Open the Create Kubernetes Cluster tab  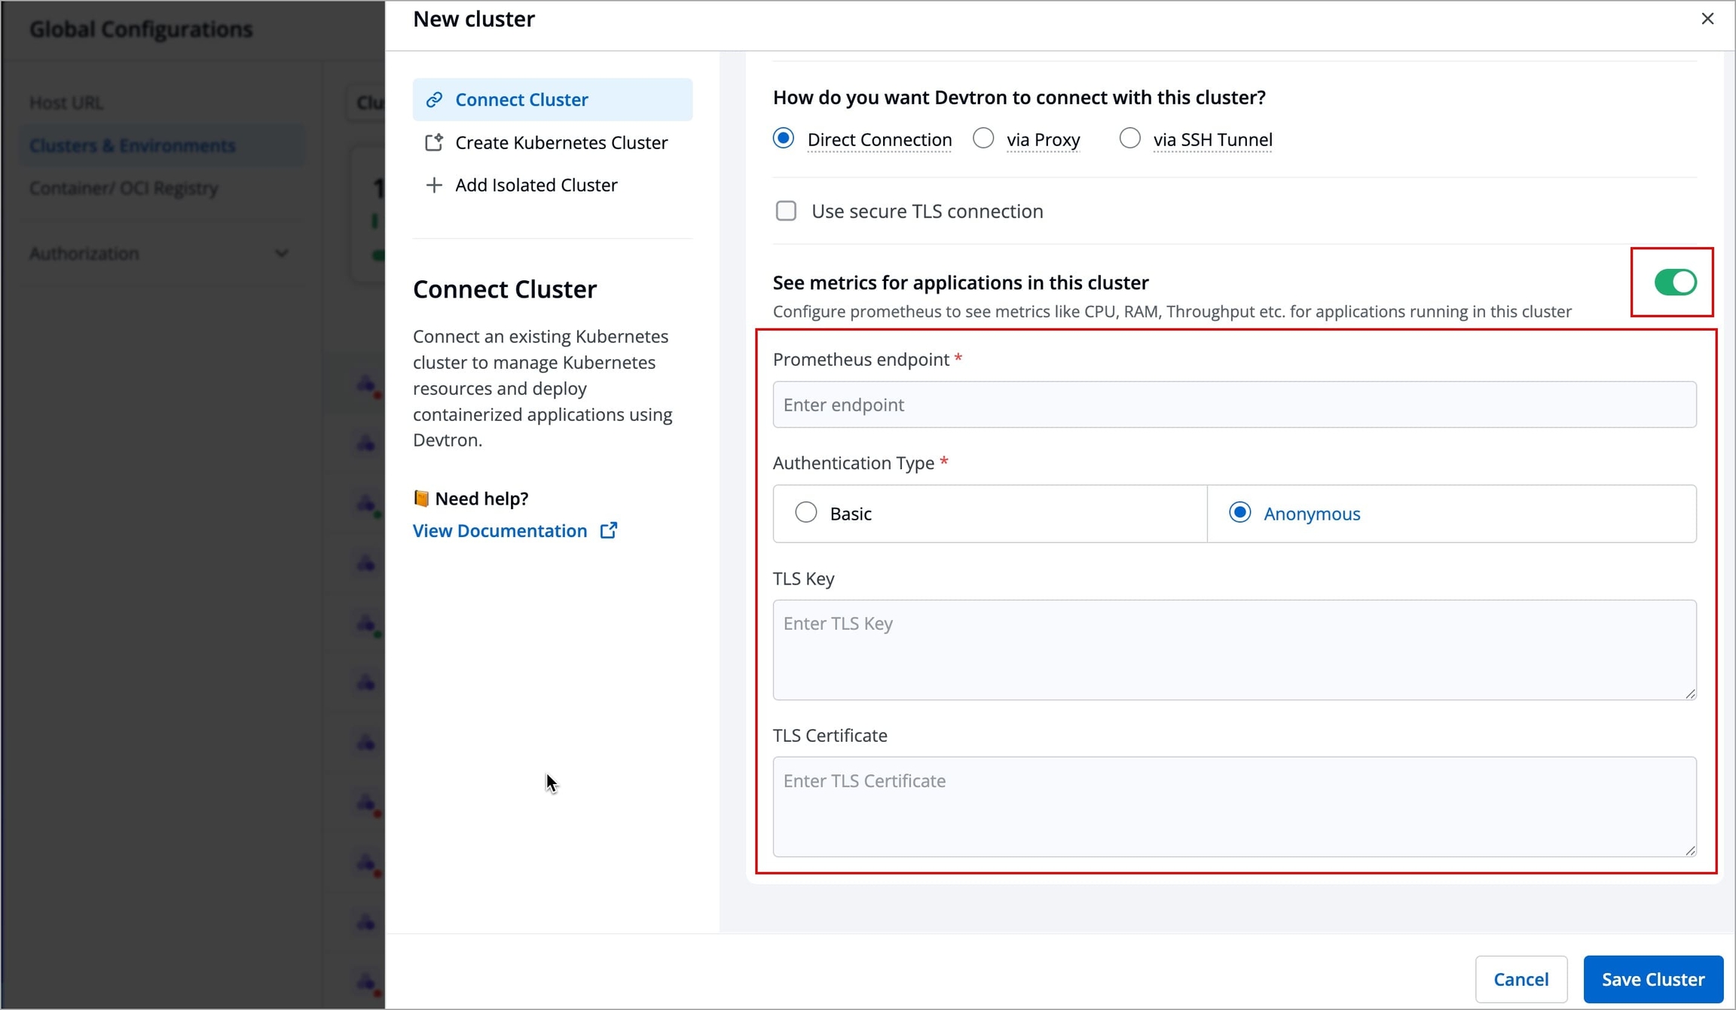click(561, 142)
